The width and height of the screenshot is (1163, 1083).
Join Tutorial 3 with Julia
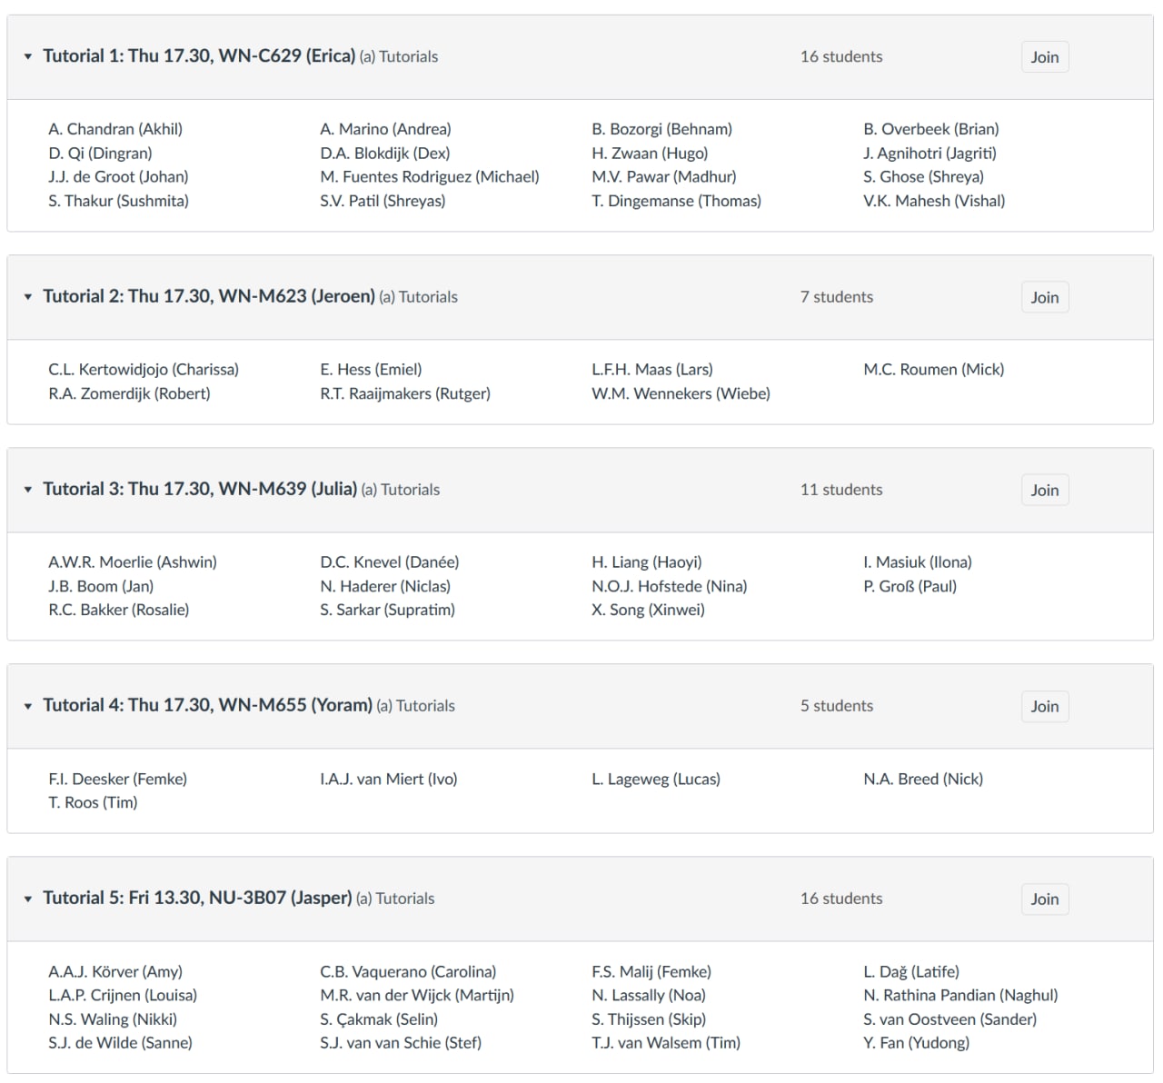tap(1044, 490)
